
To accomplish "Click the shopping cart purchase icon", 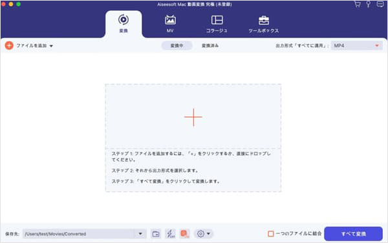I will [x=358, y=5].
